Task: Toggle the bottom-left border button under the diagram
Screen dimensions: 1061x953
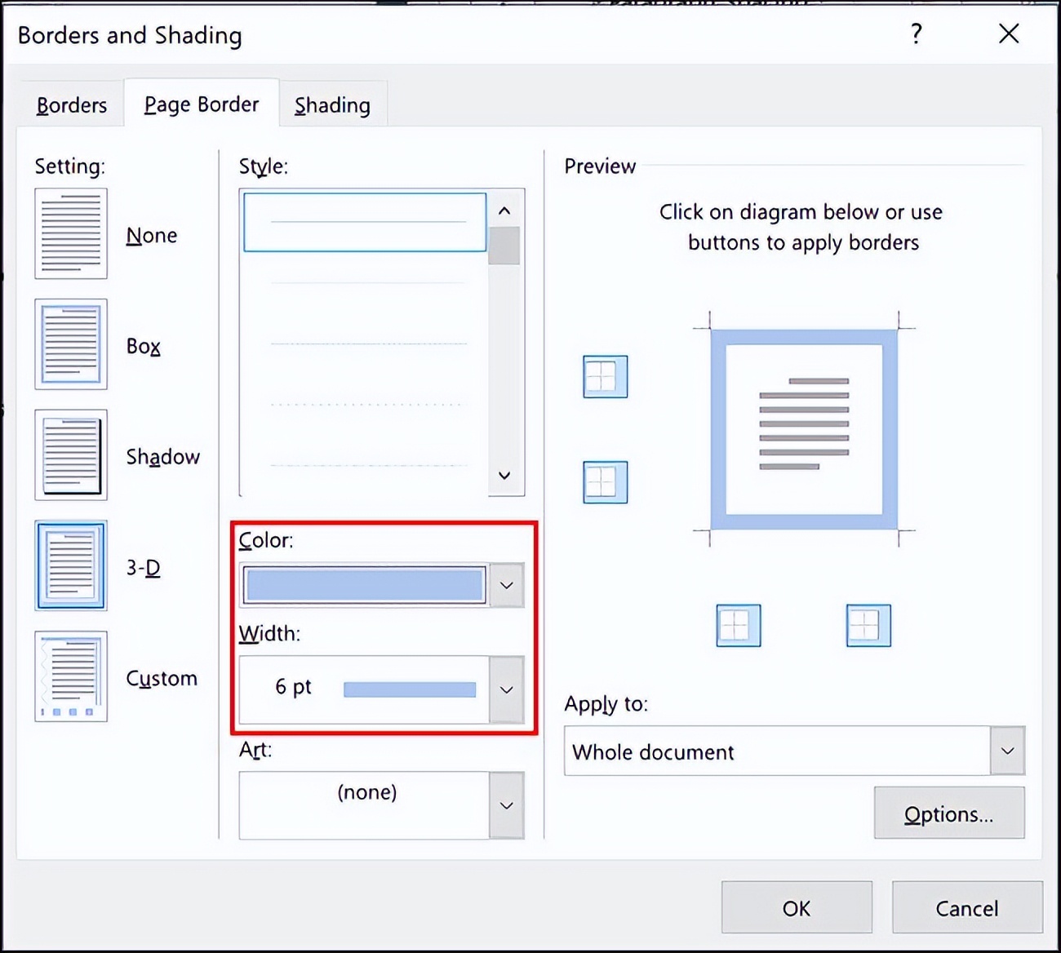Action: click(x=737, y=625)
